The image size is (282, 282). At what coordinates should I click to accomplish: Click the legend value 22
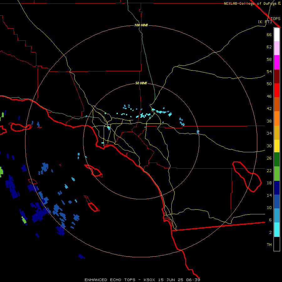click(269, 170)
